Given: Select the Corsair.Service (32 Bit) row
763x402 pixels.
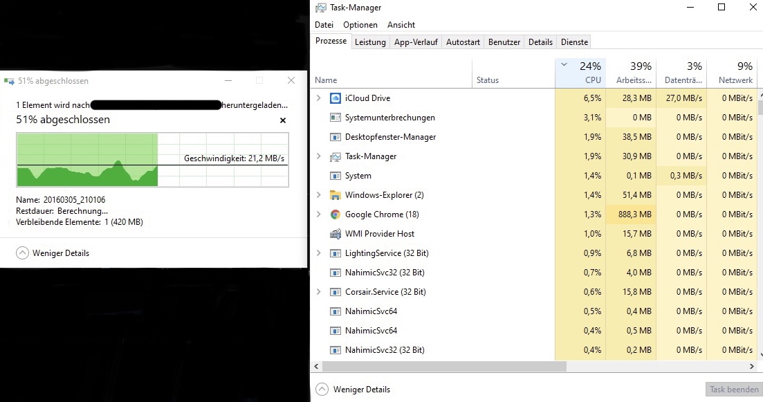Looking at the screenshot, I should click(x=534, y=292).
